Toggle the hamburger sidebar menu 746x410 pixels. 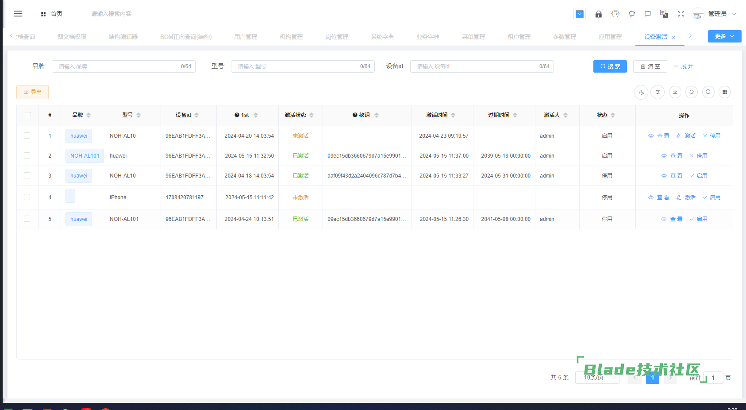point(18,14)
